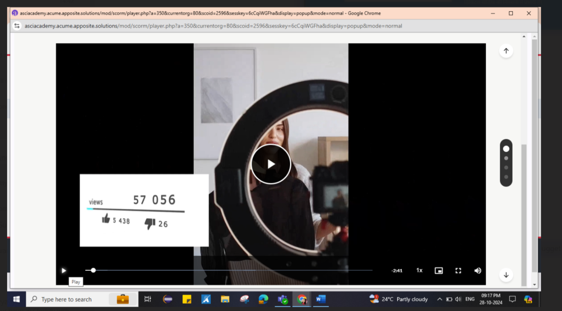Click the battery status icon
Viewport: 562px width, 311px height.
tap(449, 299)
